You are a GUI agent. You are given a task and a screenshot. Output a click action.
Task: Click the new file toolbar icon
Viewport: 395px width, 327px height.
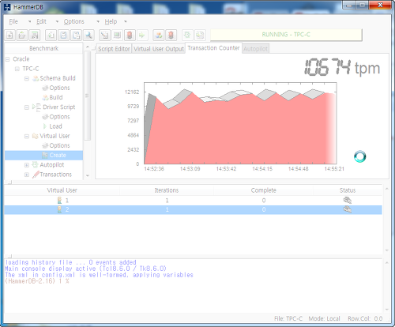(9, 35)
